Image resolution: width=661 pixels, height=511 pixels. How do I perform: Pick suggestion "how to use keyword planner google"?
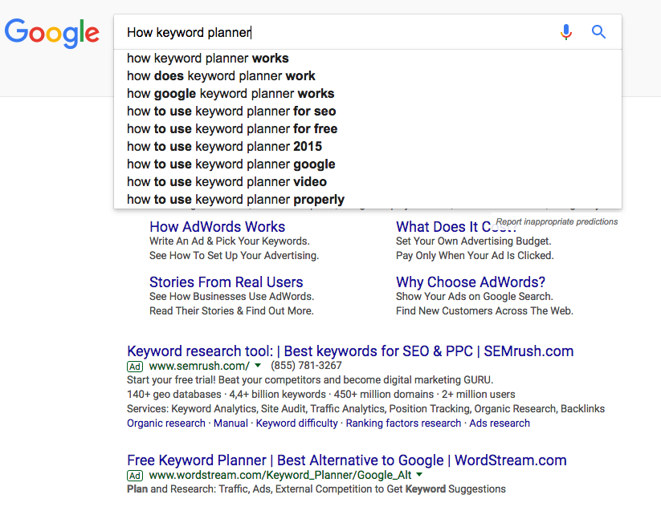(x=368, y=164)
